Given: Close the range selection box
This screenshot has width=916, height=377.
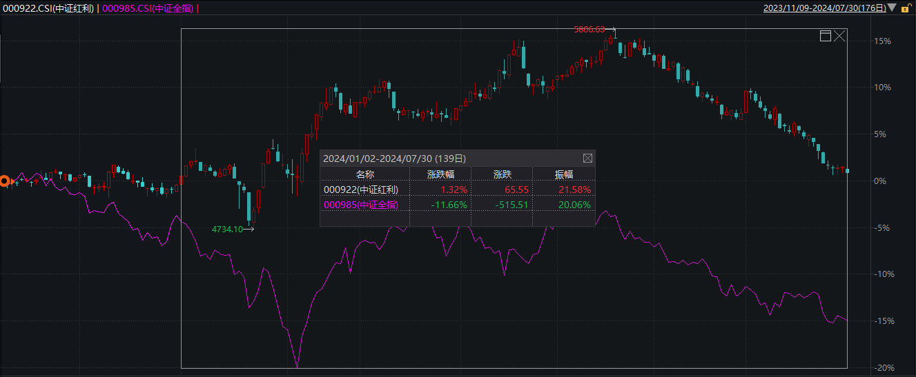Looking at the screenshot, I should 839,36.
